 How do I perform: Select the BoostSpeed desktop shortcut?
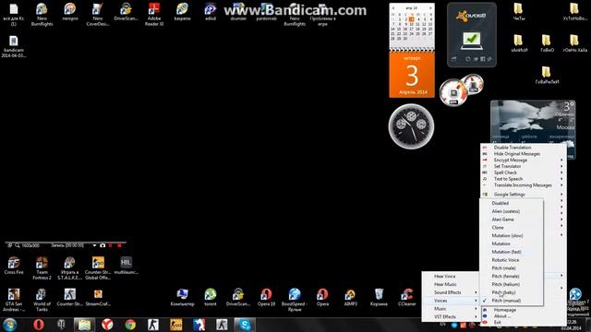[x=295, y=300]
